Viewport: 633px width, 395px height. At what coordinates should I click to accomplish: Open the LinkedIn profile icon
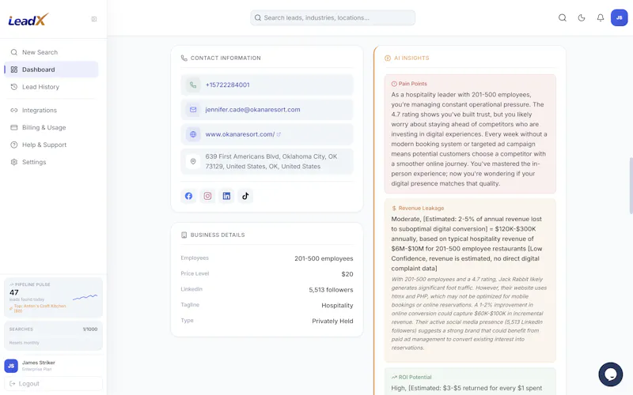226,196
